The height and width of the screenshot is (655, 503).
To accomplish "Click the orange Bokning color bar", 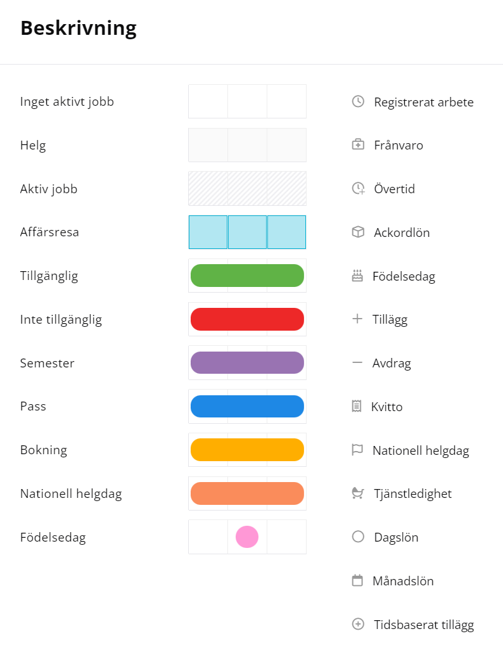I will coord(247,450).
